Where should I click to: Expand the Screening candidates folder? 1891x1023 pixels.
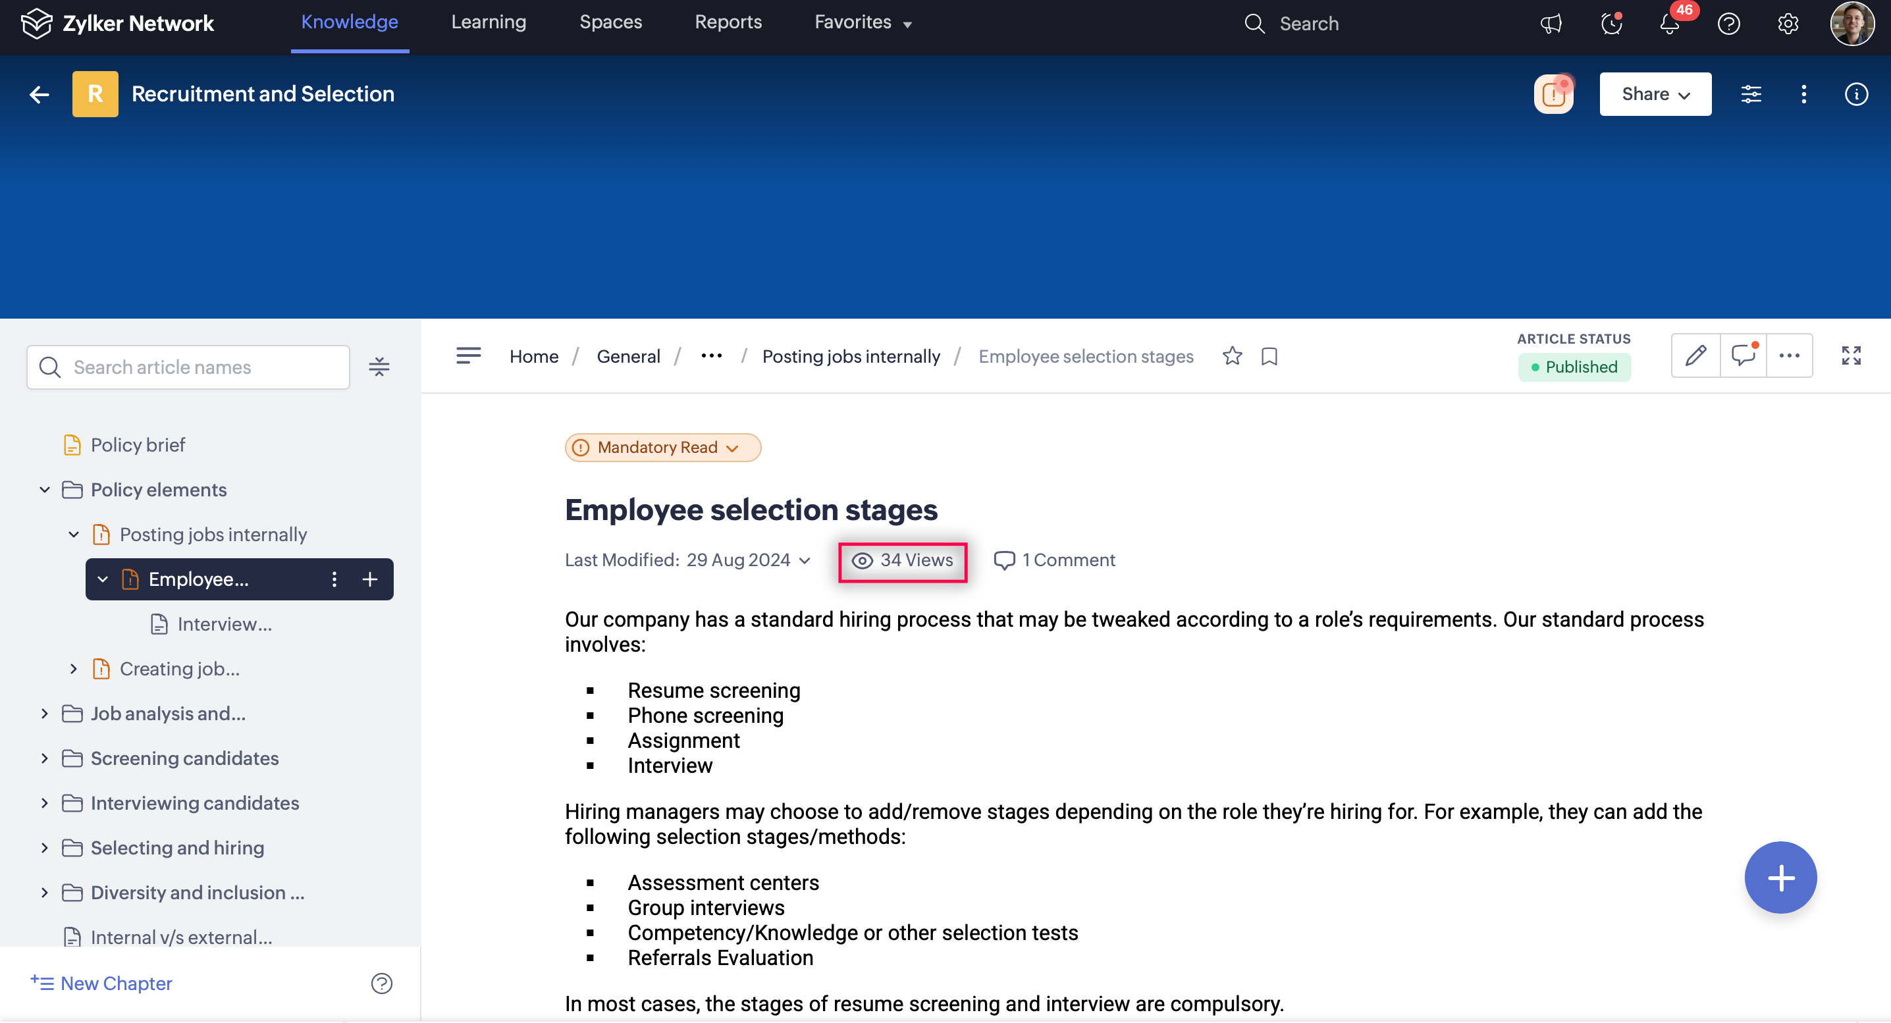[45, 758]
